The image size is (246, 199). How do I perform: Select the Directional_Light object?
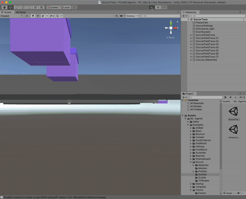(205, 29)
